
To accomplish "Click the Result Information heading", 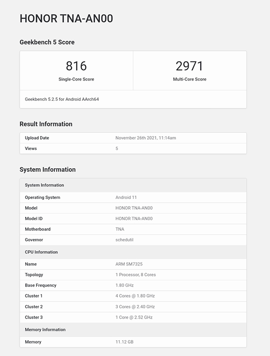I will 46,124.
